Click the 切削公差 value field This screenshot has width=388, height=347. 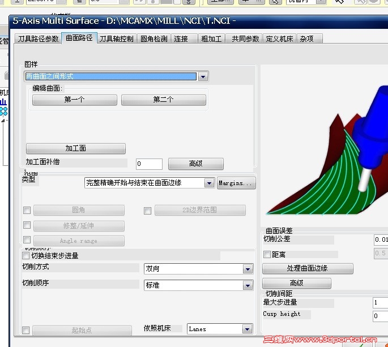(381, 239)
